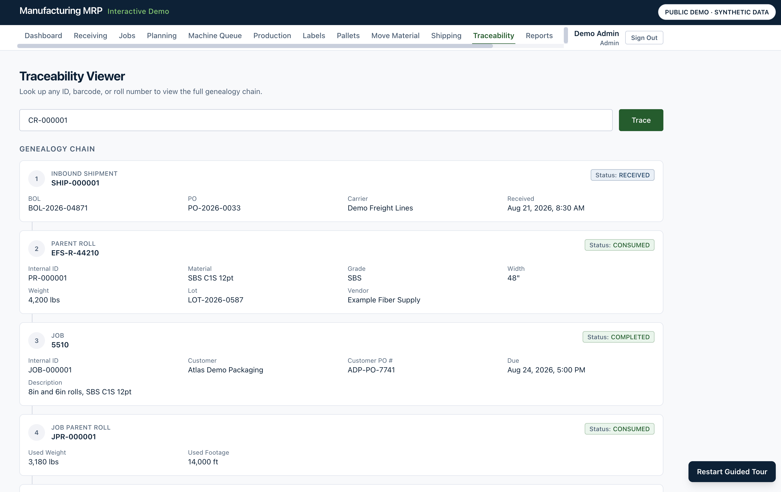Screen dimensions: 781x492
Task: Click BOL-2026-04871 value
Action: click(58, 208)
